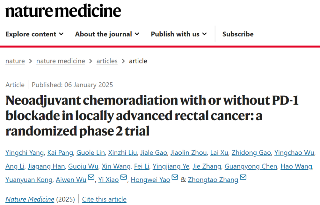320x205 pixels.
Task: Click author name Kai Pang
Action: click(60, 153)
